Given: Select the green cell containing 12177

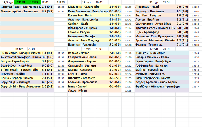Looking at the screenshot, I should (34, 2).
